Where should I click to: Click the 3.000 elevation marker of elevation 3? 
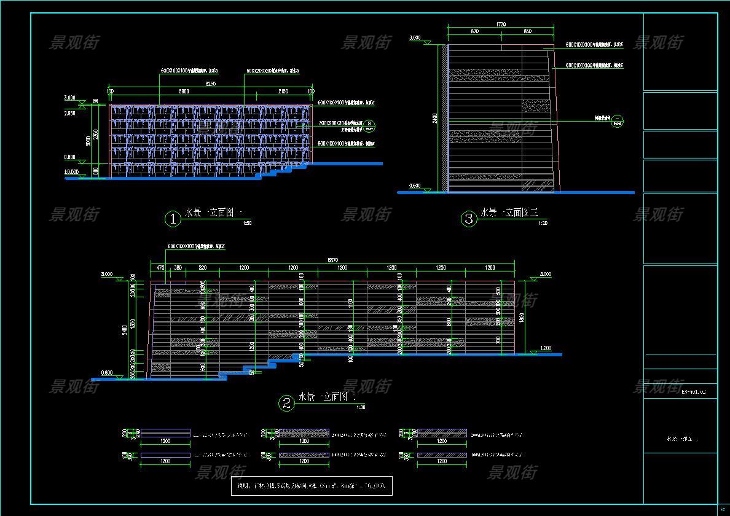tap(415, 38)
